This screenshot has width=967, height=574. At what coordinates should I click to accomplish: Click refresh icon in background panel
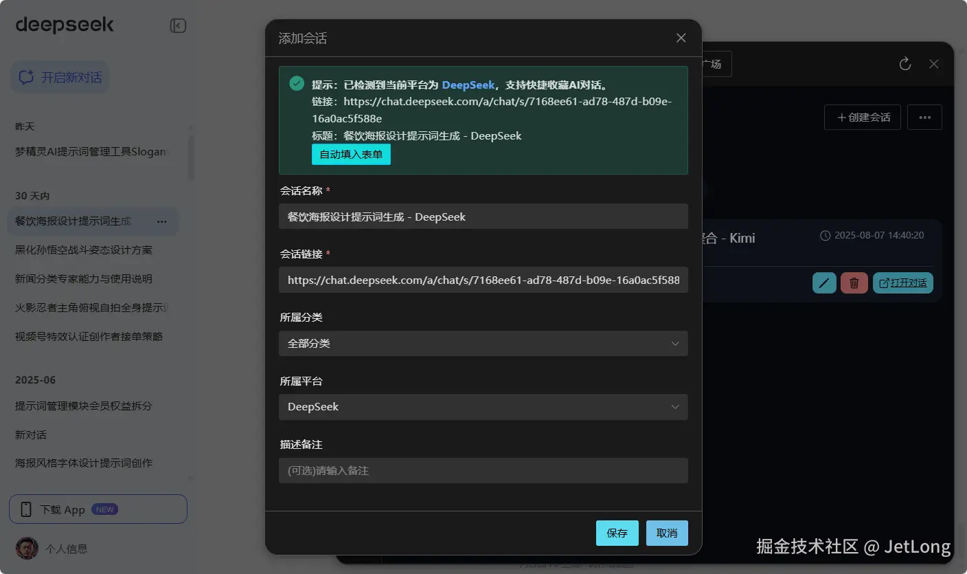(905, 64)
